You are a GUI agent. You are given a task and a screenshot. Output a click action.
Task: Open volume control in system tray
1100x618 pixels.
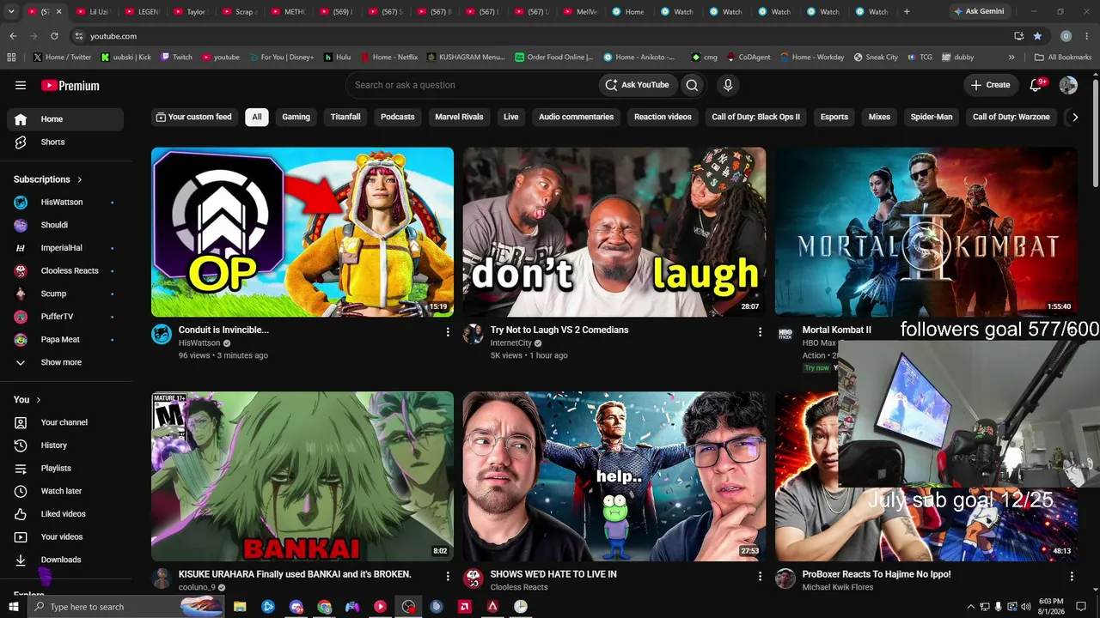(x=1025, y=607)
